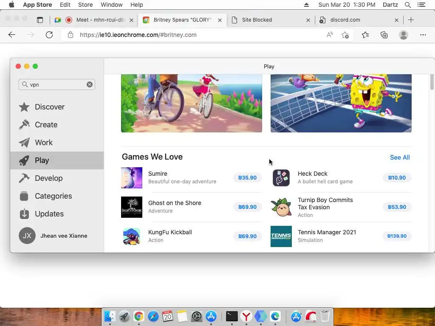435x326 pixels.
Task: Buy Tennis Manager 2021 for ₪139.90
Action: 397,236
